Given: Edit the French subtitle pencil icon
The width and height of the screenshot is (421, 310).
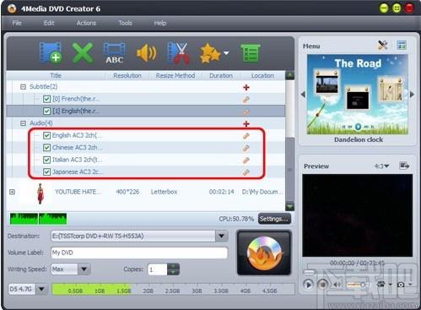Looking at the screenshot, I should pyautogui.click(x=246, y=100).
